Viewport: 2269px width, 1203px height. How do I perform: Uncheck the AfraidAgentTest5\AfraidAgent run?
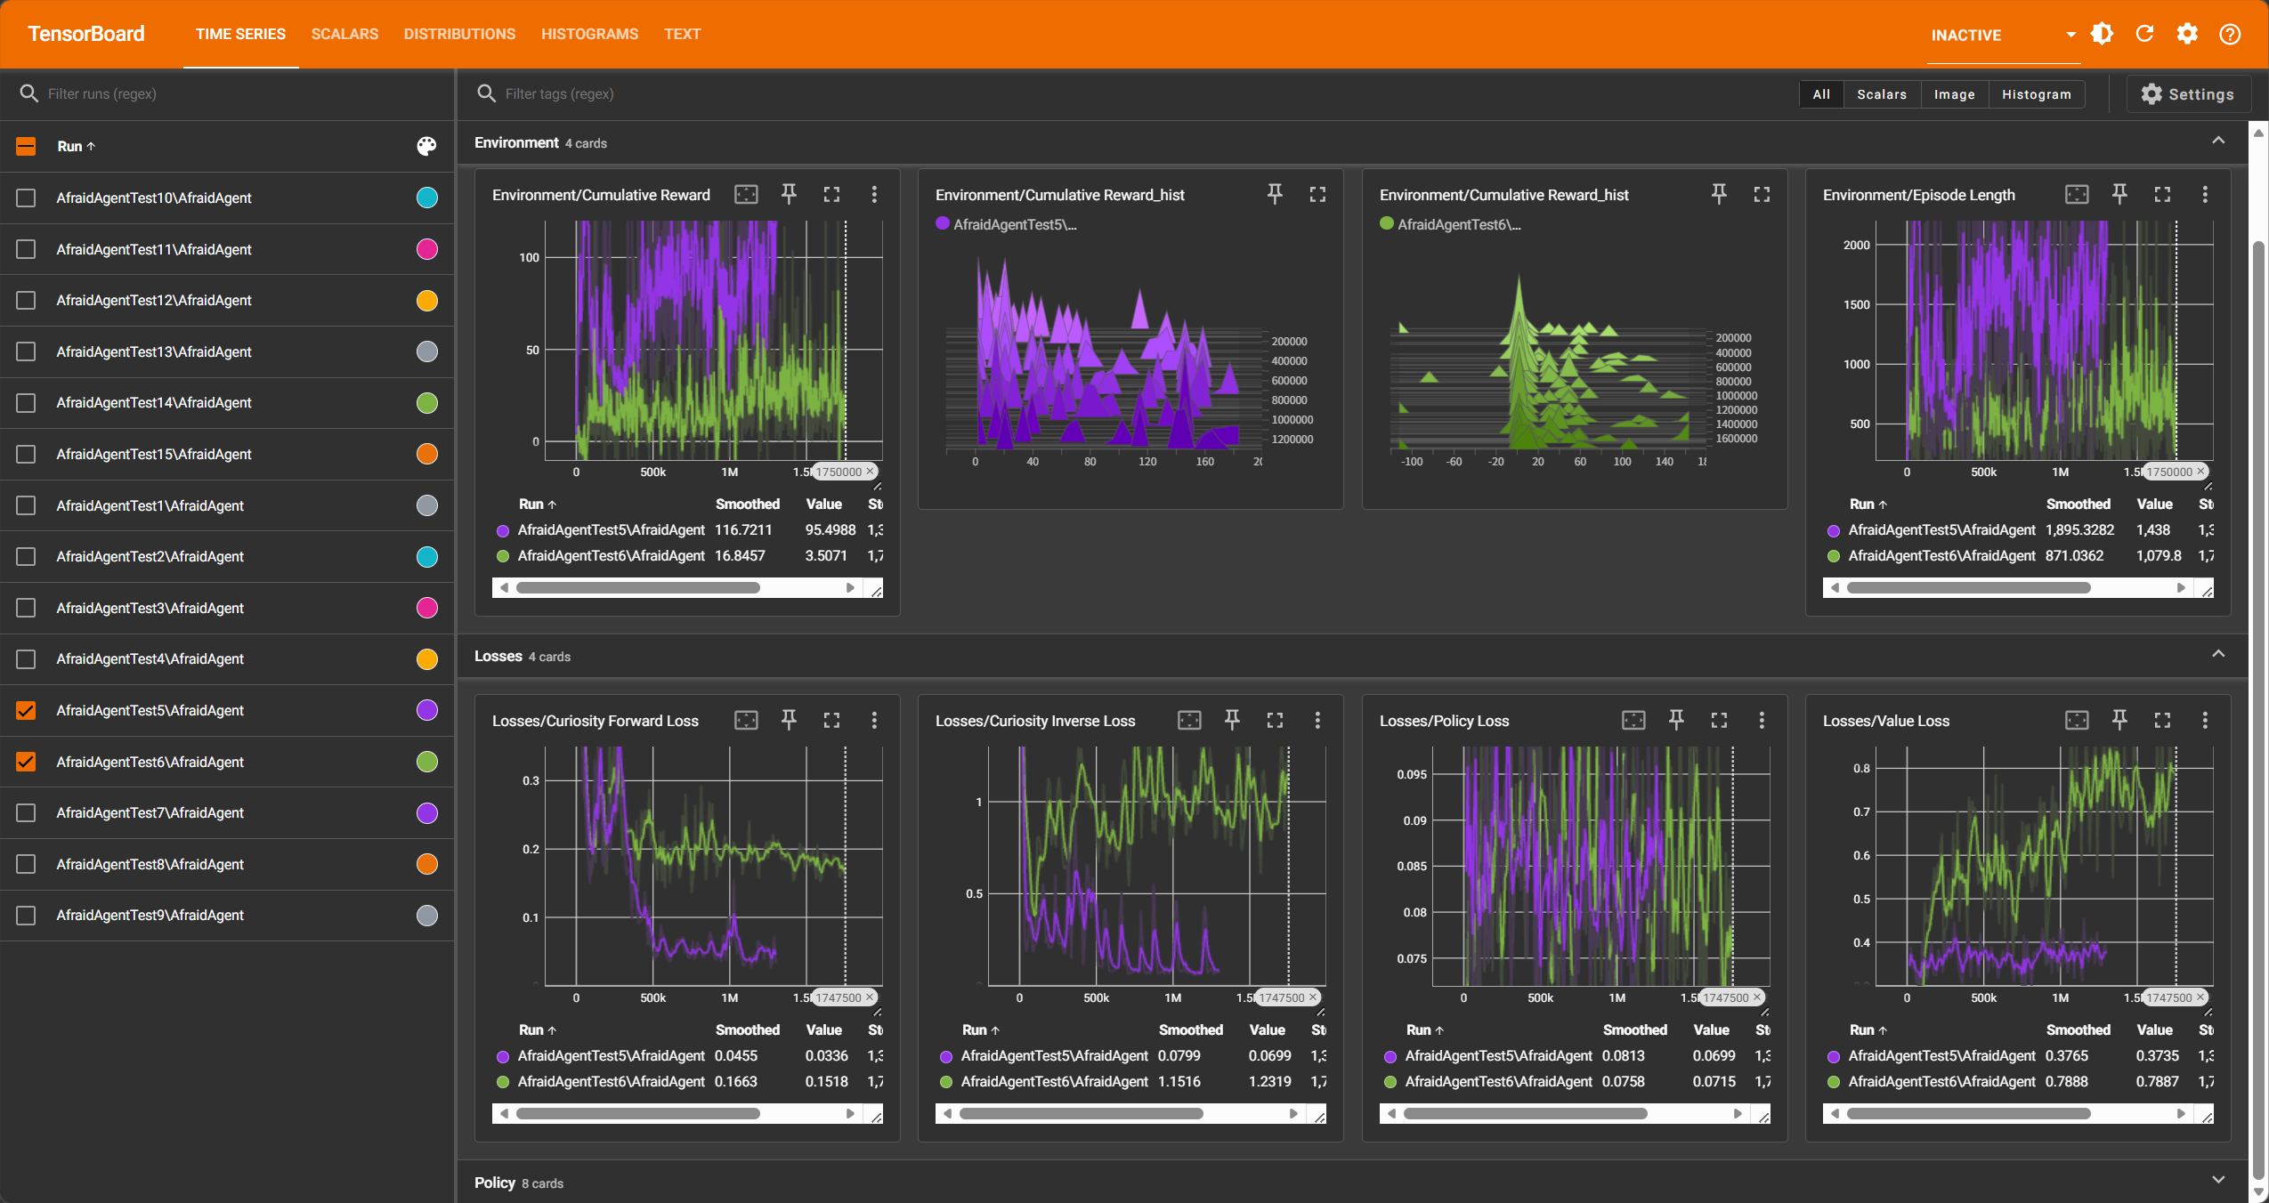coord(26,710)
